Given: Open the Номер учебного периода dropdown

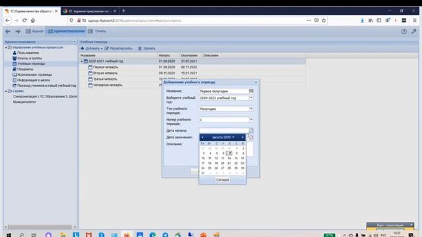Looking at the screenshot, I should tap(251, 119).
